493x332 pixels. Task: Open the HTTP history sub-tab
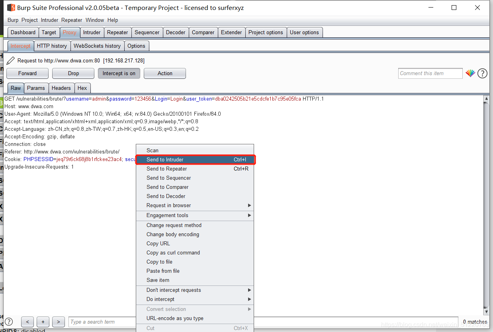[52, 46]
